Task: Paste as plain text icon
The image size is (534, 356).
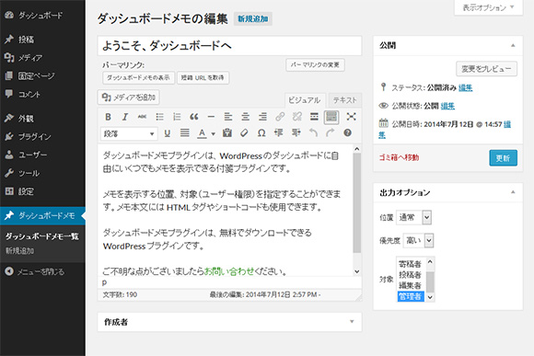Action: point(226,132)
